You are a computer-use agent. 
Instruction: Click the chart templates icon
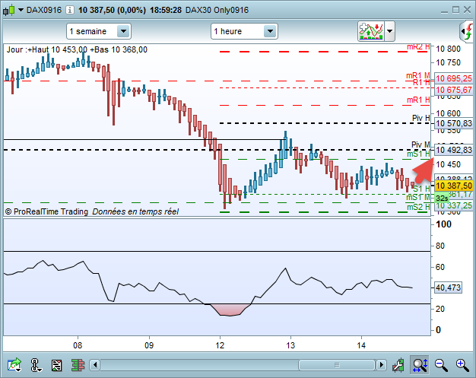click(x=56, y=365)
